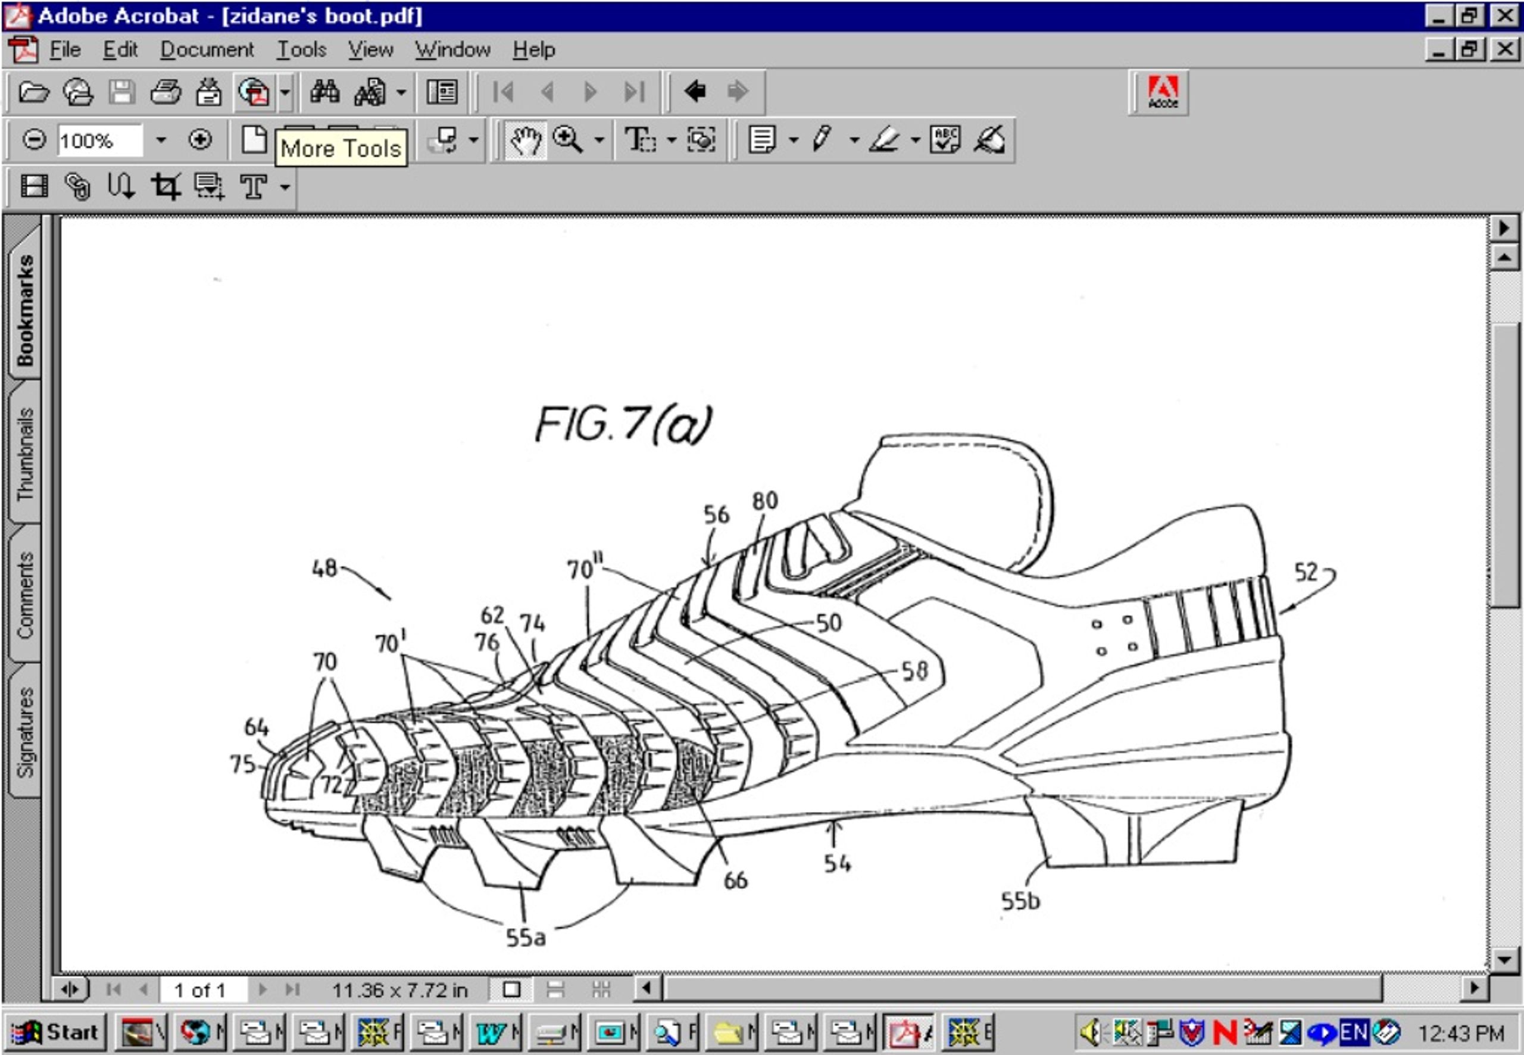1524x1055 pixels.
Task: Select the Link tool chain icon
Action: pos(78,186)
